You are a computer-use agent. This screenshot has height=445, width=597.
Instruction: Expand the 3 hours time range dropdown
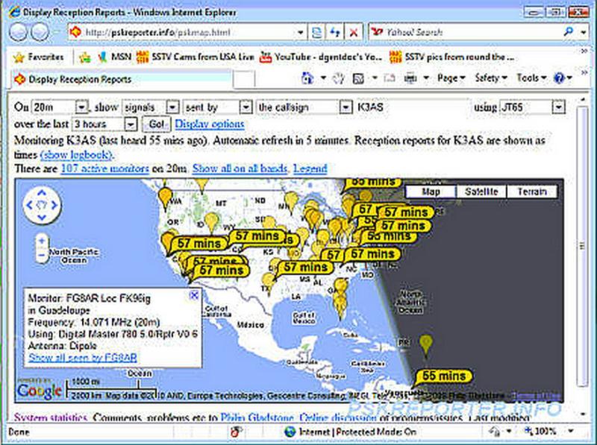pos(130,124)
